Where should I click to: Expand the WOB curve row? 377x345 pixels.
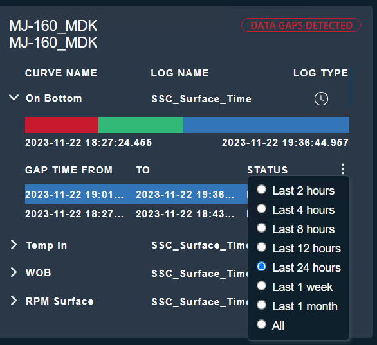tap(14, 272)
